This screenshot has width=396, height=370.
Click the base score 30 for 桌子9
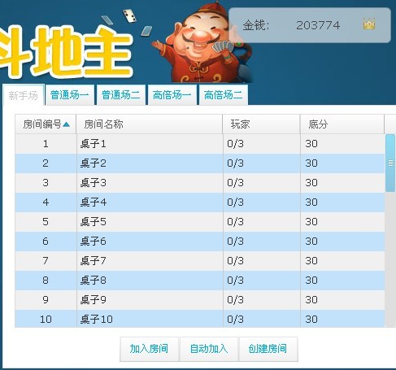(x=342, y=300)
